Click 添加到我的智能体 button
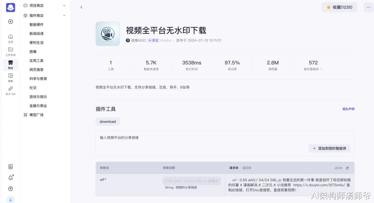The image size is (374, 203). tap(329, 148)
